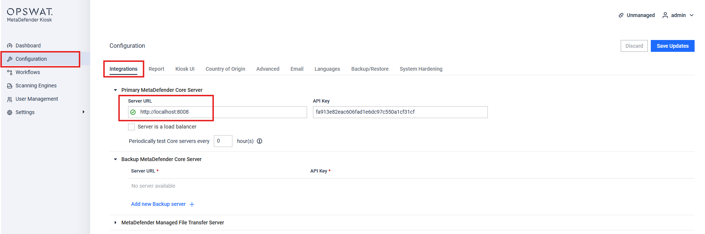Viewport: 705px width, 234px height.
Task: Click the periodic test hours input field
Action: [x=223, y=141]
